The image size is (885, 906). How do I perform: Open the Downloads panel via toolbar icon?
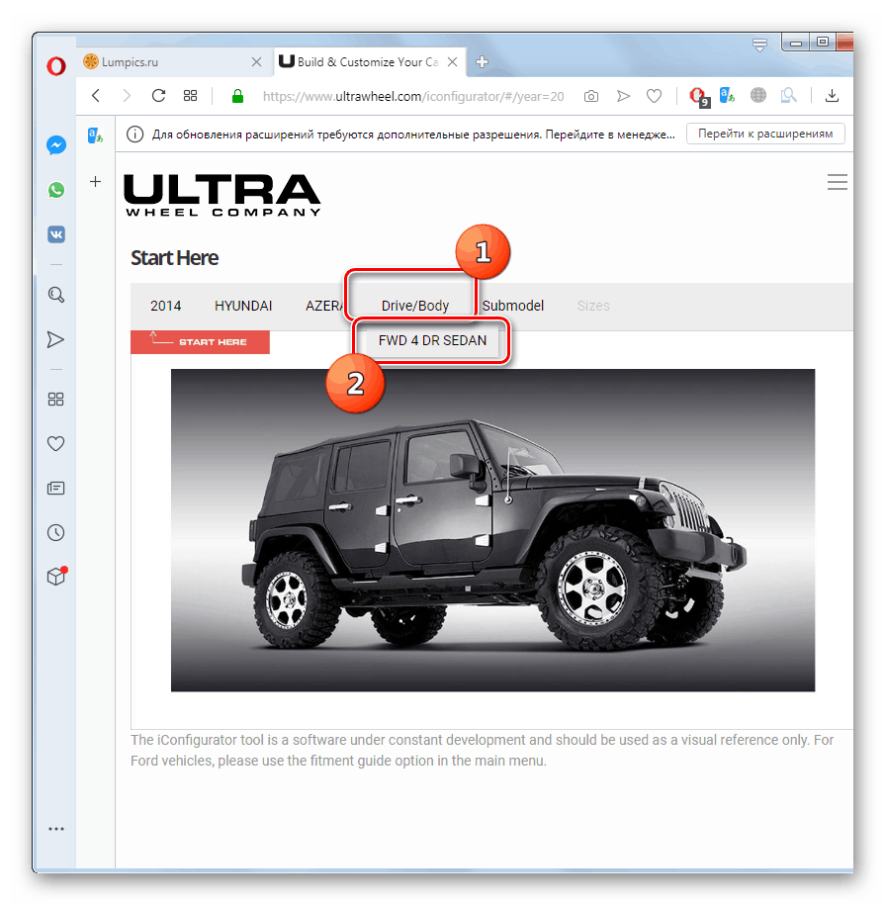pyautogui.click(x=832, y=96)
